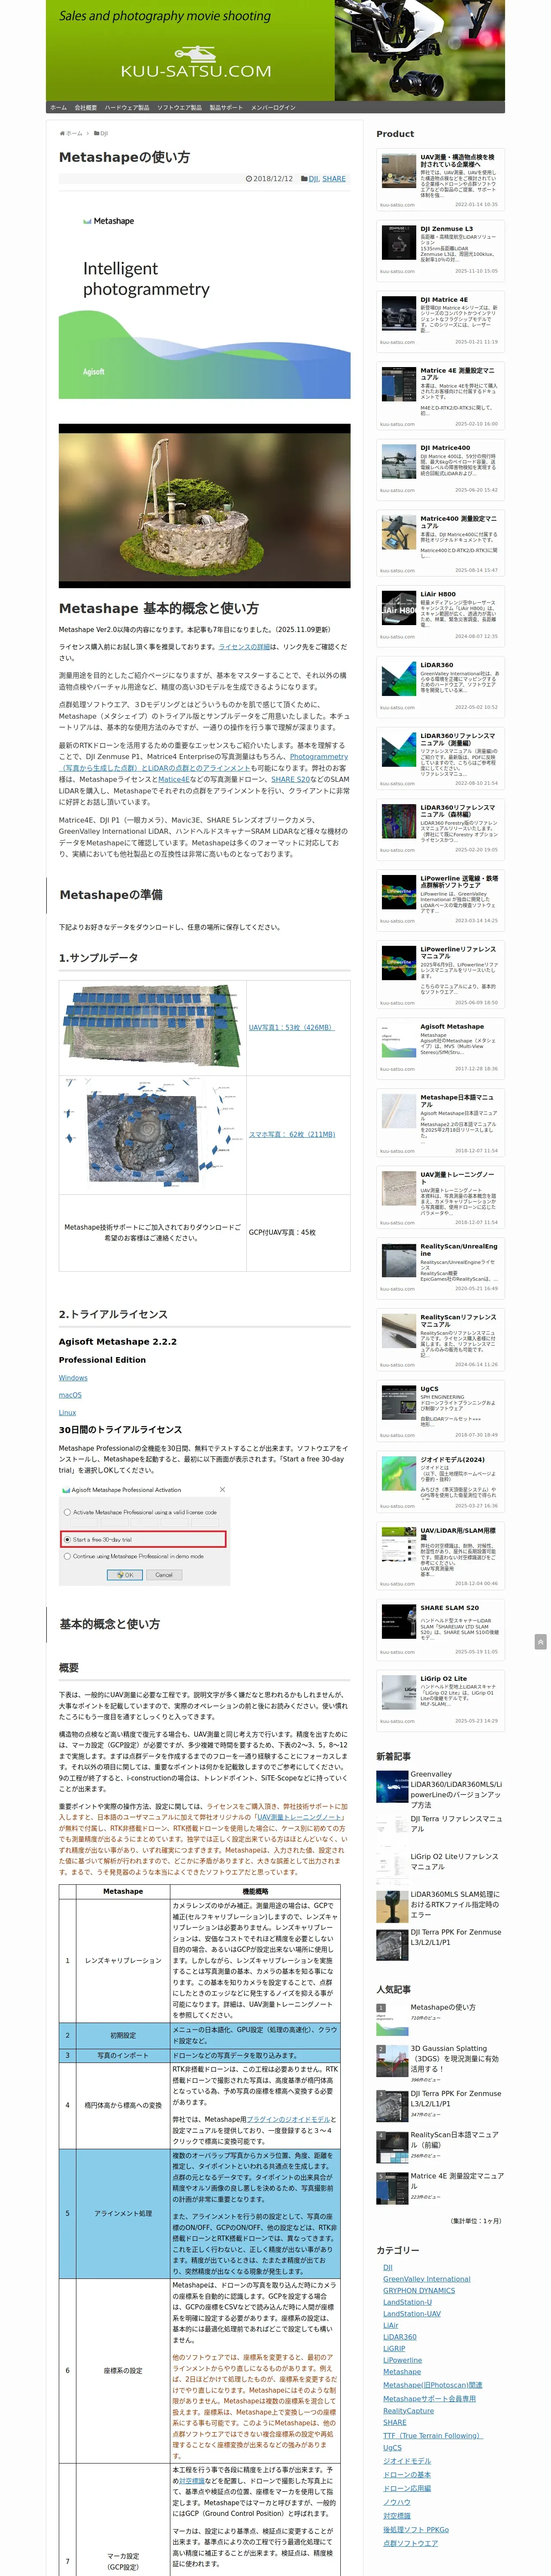Click the clock icon next to 2018/12/12
551x2576 pixels.
coord(249,179)
